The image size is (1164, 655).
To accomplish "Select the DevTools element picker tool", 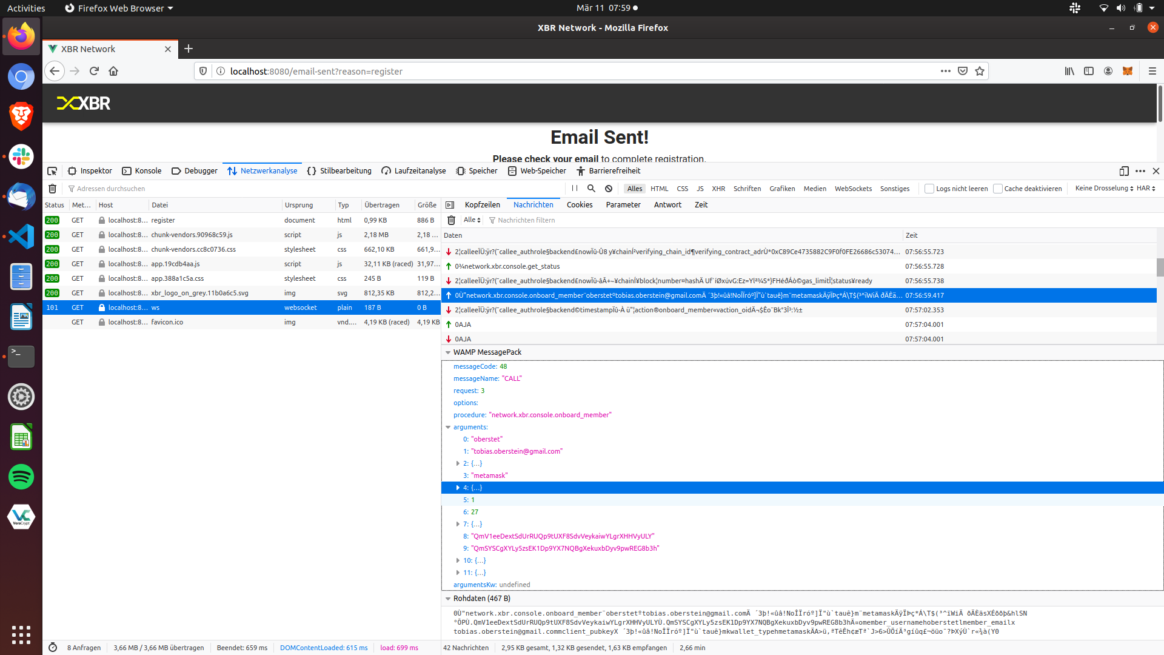I will point(52,171).
